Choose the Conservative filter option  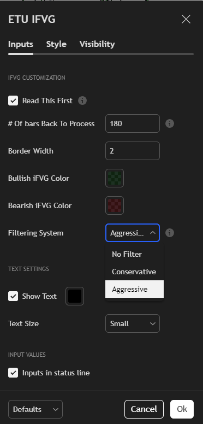pos(134,272)
